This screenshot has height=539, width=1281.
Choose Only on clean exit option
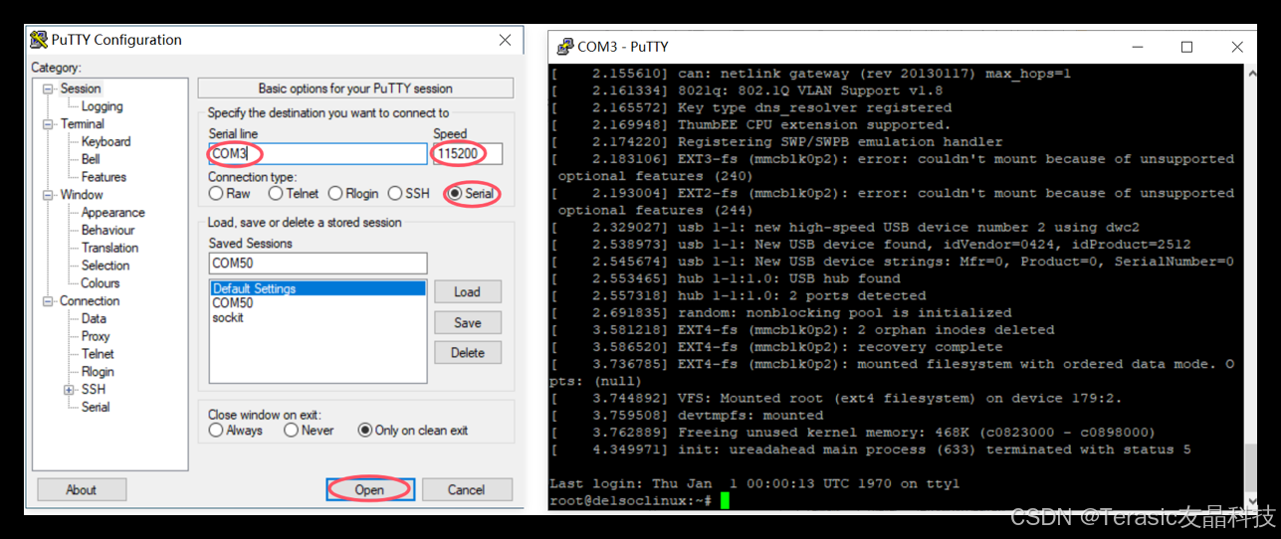tap(413, 431)
